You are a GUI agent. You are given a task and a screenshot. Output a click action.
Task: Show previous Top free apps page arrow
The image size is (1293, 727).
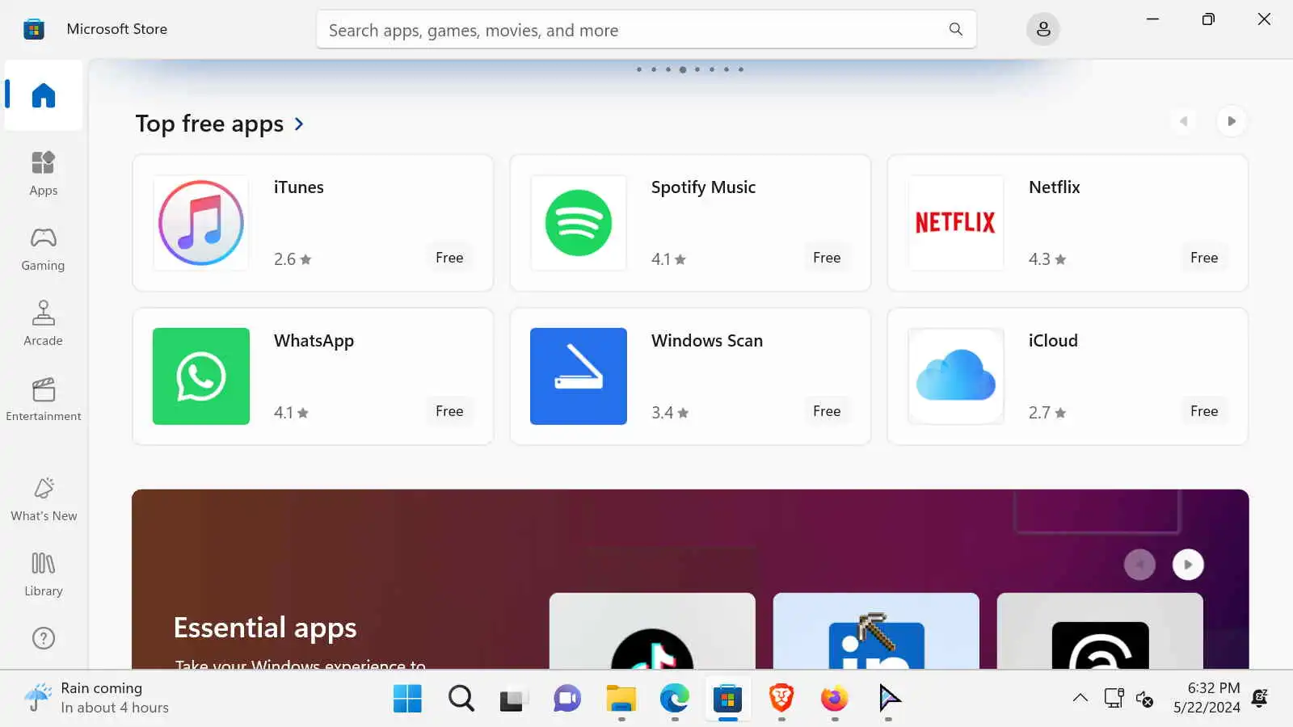point(1184,121)
